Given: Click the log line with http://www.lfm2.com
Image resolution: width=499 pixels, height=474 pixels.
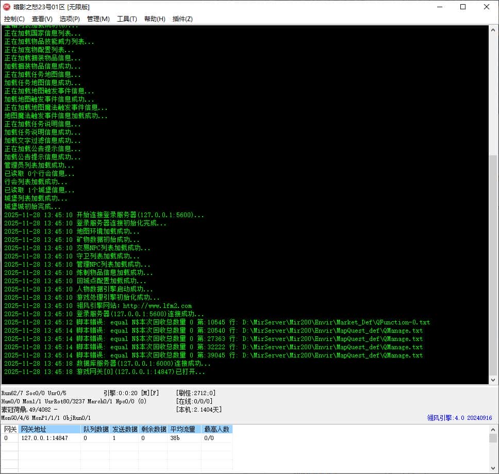Looking at the screenshot, I should [x=98, y=306].
